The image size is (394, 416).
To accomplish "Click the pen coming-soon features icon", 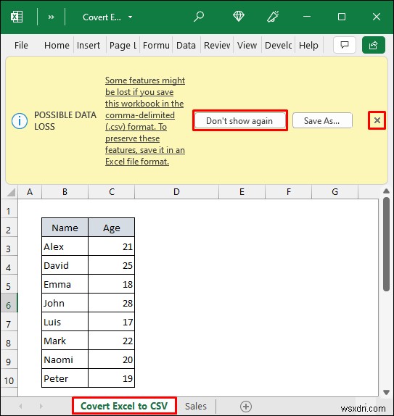I will (x=273, y=17).
